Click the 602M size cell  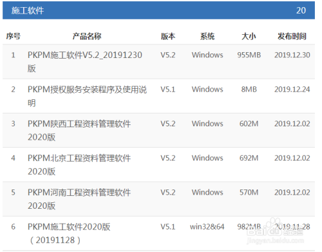249,124
